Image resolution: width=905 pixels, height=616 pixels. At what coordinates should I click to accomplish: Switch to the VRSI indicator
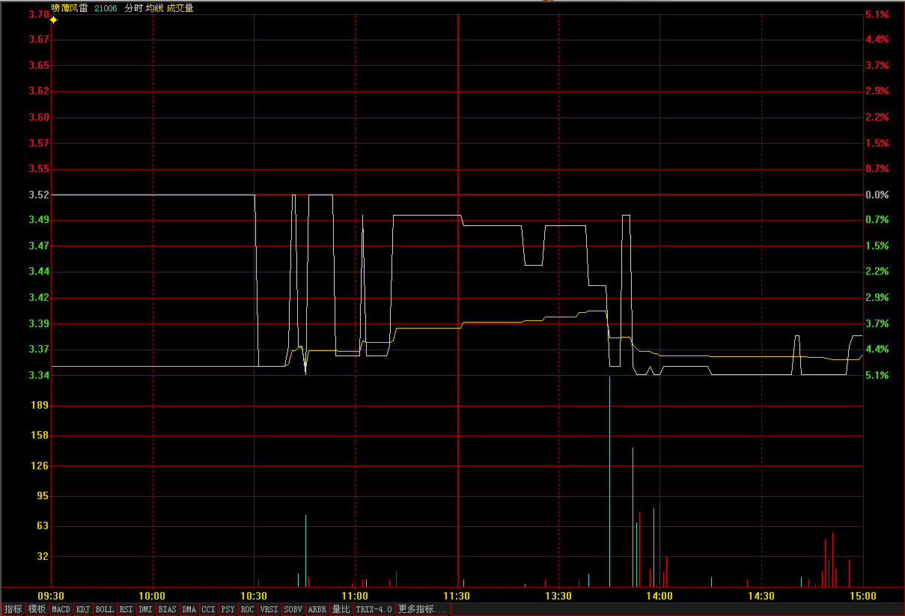tap(269, 610)
